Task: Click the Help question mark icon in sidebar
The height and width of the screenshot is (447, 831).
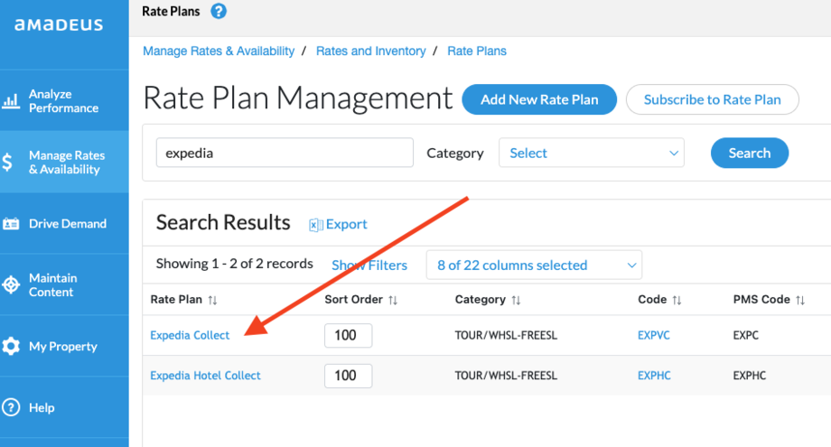Action: tap(11, 408)
